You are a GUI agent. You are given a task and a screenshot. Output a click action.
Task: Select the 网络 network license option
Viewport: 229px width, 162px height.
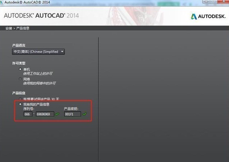(x=21, y=79)
